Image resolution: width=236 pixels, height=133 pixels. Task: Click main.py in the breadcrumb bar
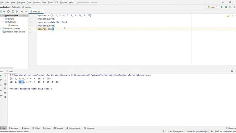27,7
